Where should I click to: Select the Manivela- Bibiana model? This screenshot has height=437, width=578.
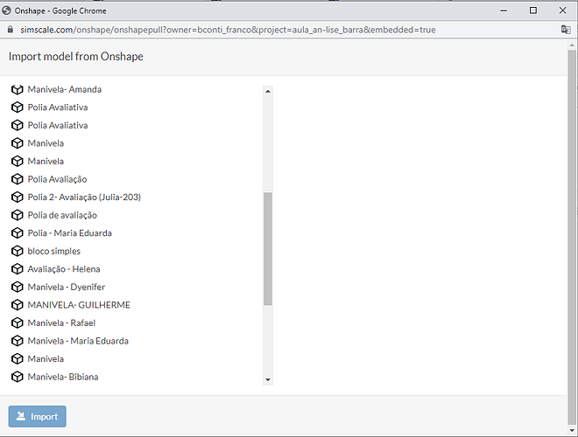click(x=63, y=377)
